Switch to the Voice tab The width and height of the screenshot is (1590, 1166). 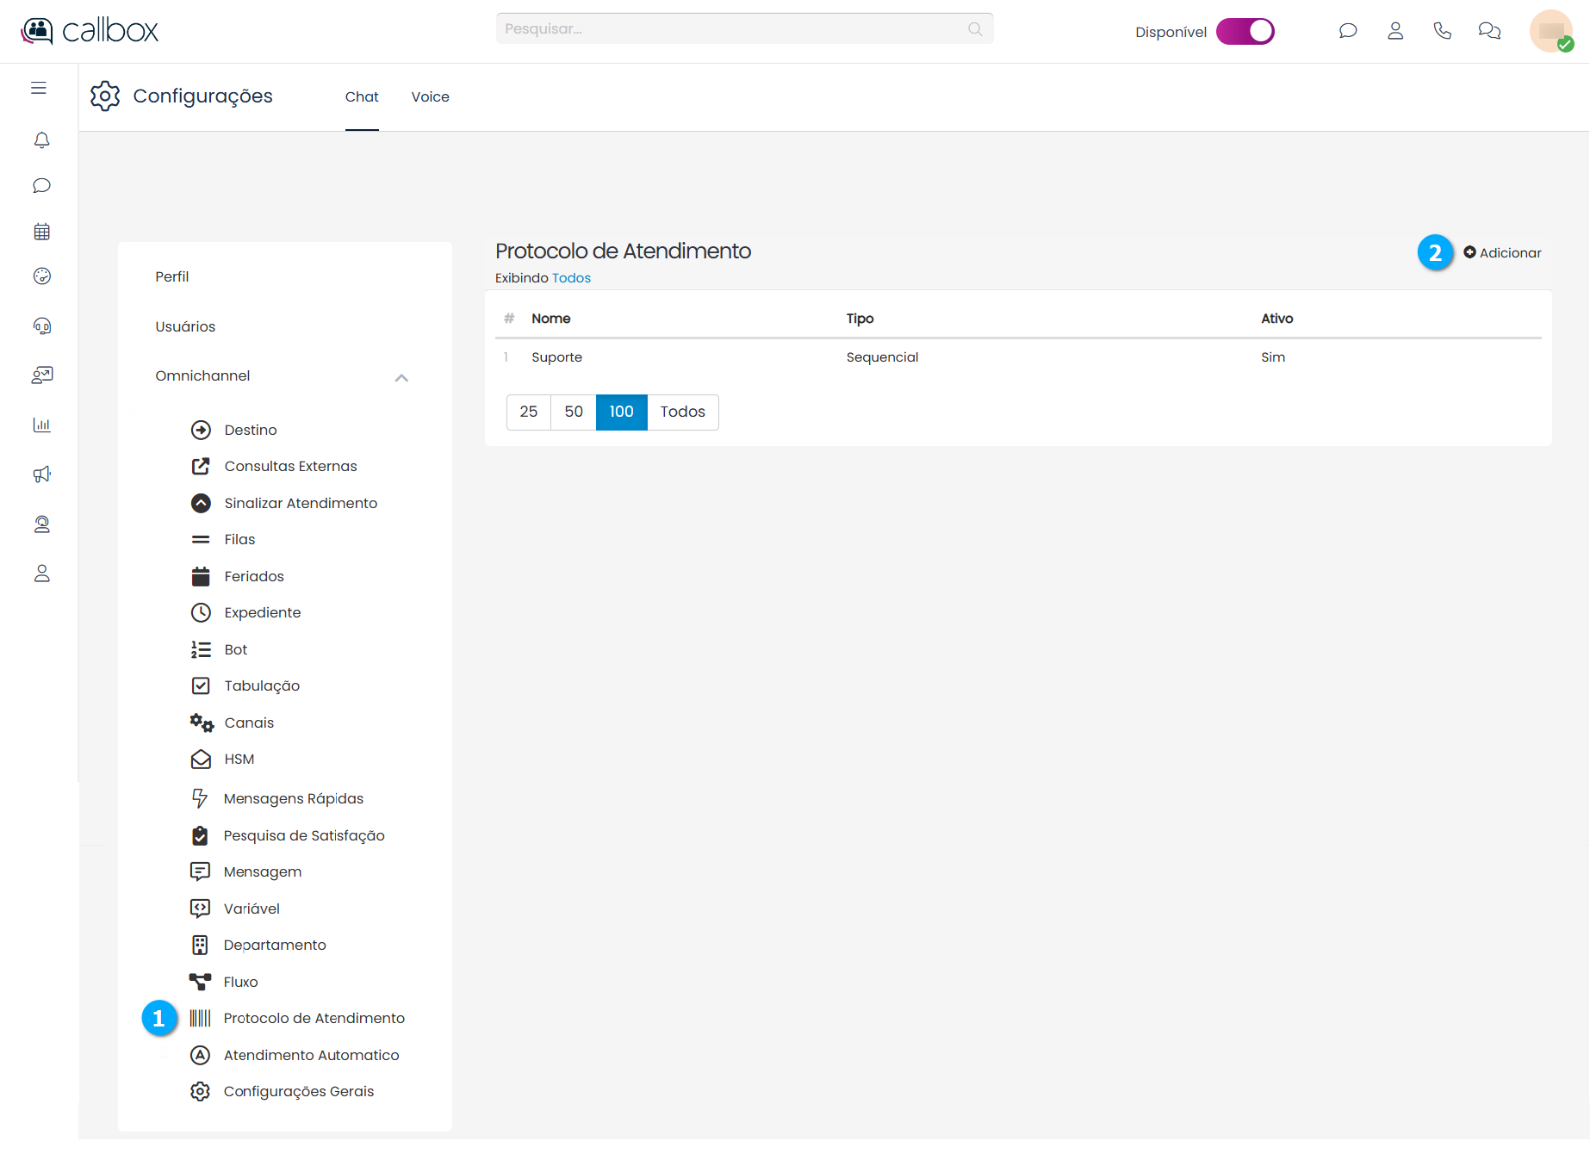click(x=430, y=97)
